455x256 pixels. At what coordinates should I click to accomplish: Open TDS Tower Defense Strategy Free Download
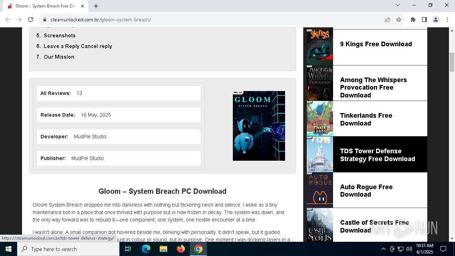[x=378, y=155]
